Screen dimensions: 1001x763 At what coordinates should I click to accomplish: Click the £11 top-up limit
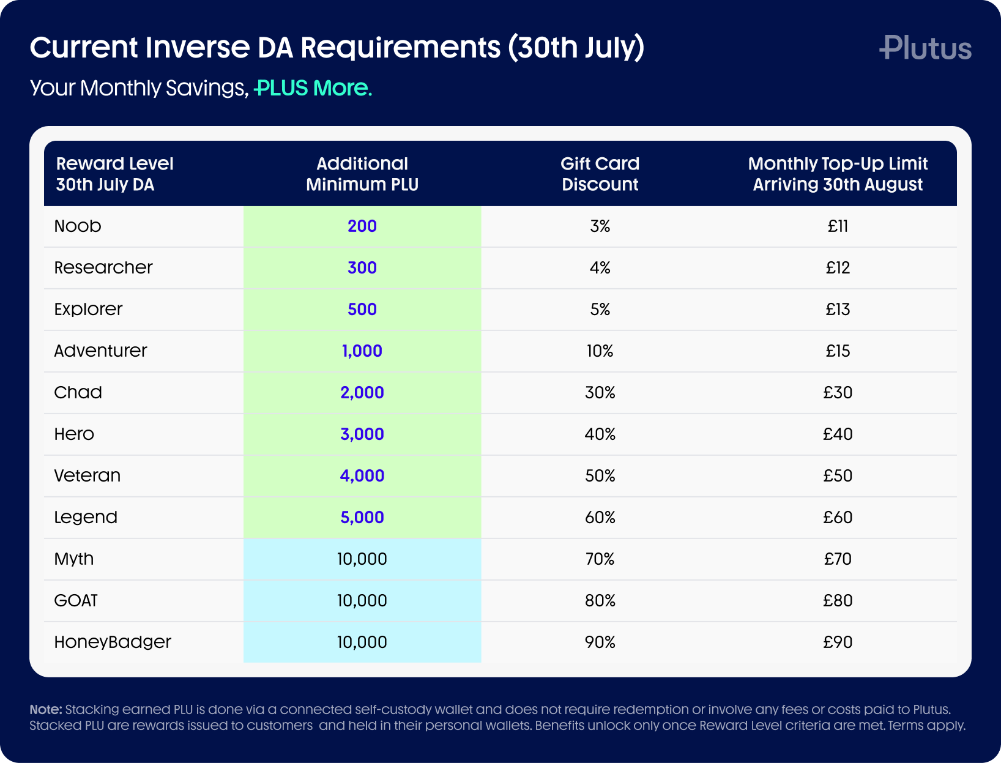tap(838, 226)
